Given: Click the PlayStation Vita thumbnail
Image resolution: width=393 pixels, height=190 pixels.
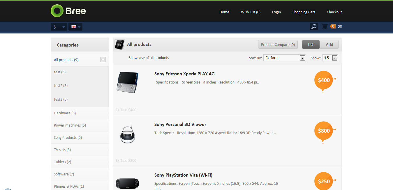Looking at the screenshot, I should tap(128, 183).
